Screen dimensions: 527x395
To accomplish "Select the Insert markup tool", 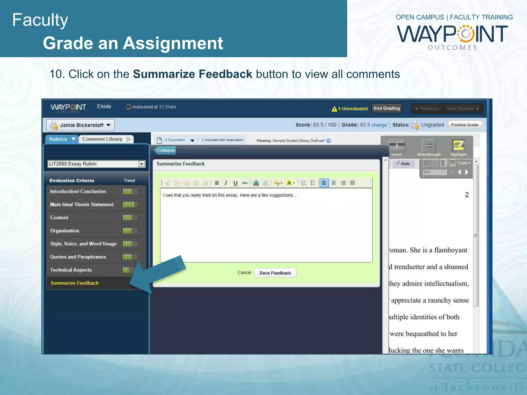I will pyautogui.click(x=397, y=148).
